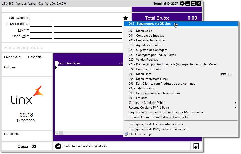The width and height of the screenshot is (241, 154).
Task: Click the Empresa name input field
Action: pos(88,24)
